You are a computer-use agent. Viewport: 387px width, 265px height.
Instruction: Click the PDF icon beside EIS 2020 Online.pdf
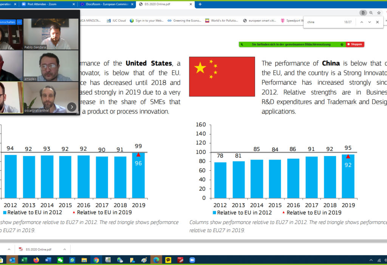[20, 249]
